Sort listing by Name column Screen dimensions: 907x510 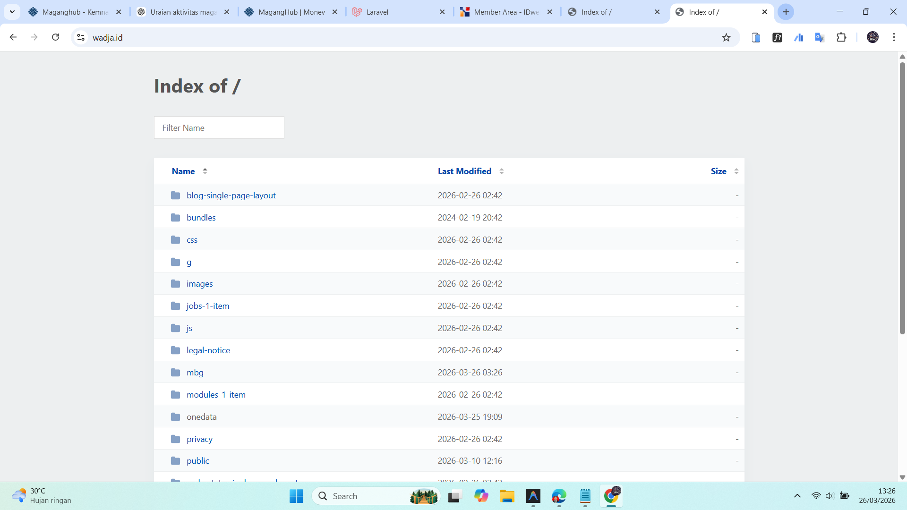(x=183, y=171)
